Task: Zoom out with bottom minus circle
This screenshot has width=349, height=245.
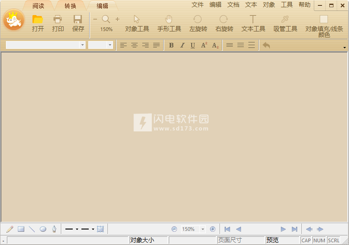Action: coord(174,229)
